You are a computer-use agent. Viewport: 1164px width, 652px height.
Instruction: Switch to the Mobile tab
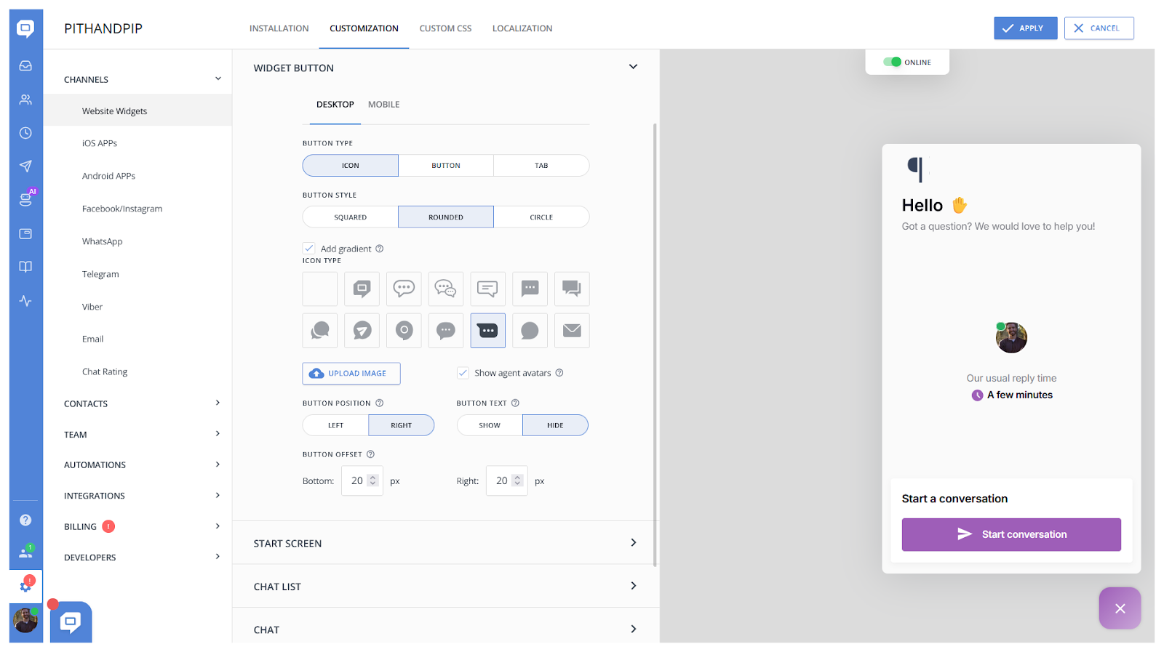tap(383, 105)
